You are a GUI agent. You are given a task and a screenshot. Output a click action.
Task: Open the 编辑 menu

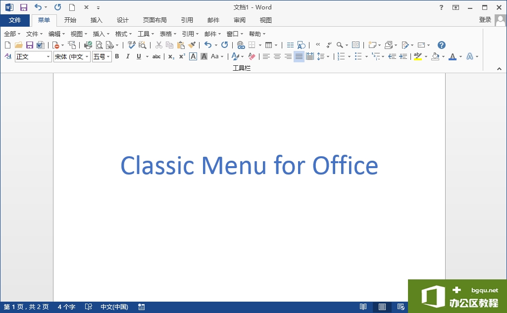(x=56, y=34)
